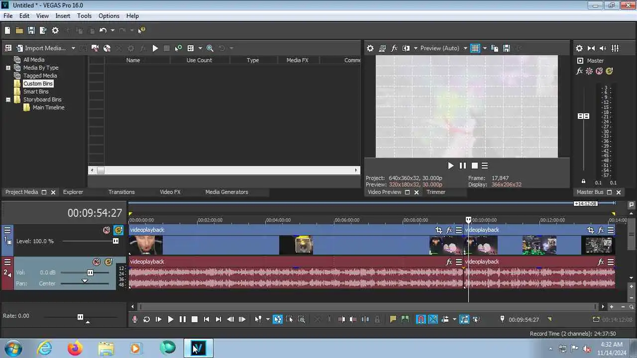Copy preview snapshot to clipboard
Image resolution: width=637 pixels, height=358 pixels.
click(x=495, y=48)
